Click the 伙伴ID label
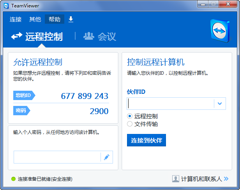 click(136, 92)
